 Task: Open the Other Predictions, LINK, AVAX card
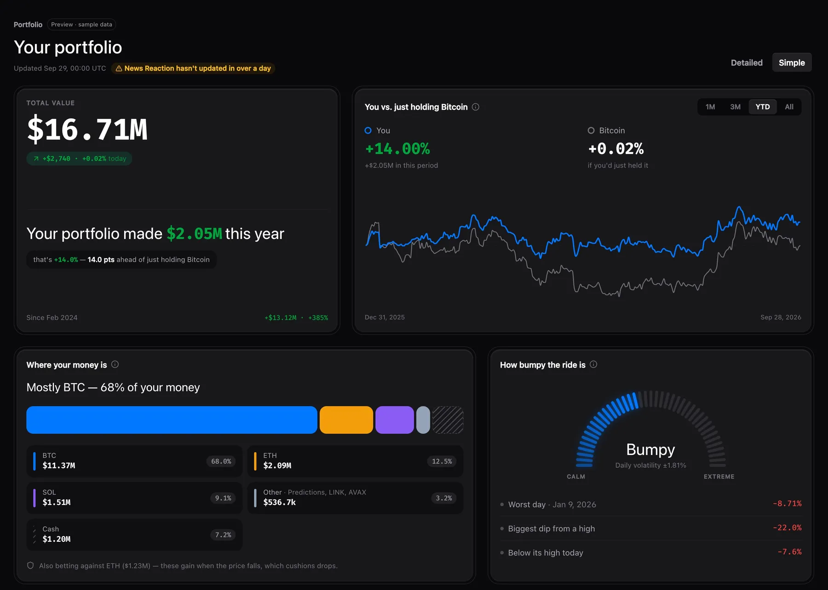coord(355,498)
